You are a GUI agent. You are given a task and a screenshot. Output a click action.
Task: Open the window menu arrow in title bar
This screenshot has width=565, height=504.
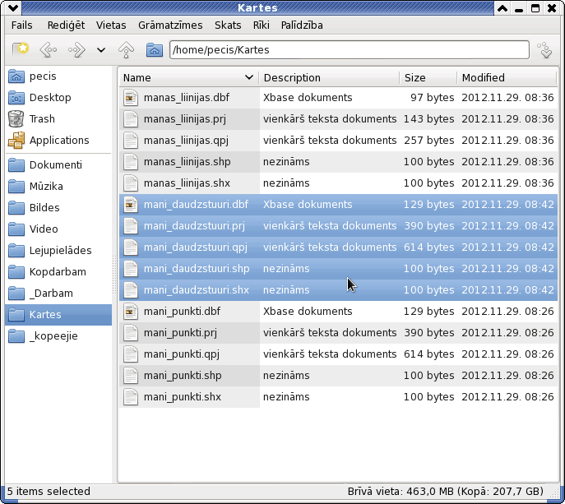tap(13, 7)
